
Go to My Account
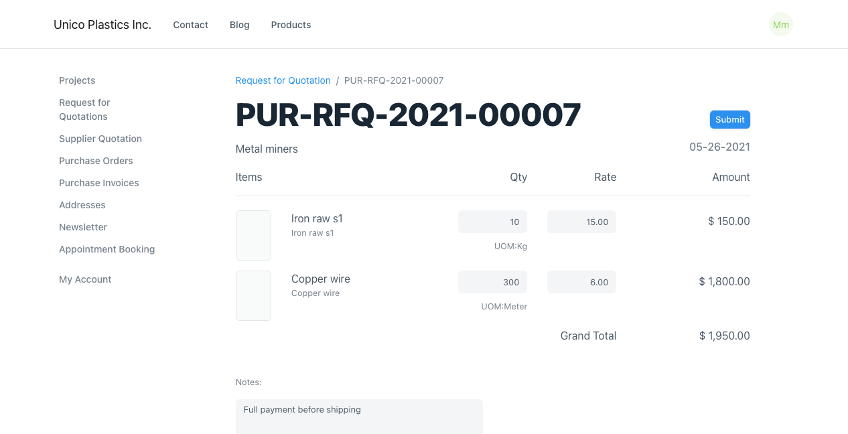click(85, 279)
